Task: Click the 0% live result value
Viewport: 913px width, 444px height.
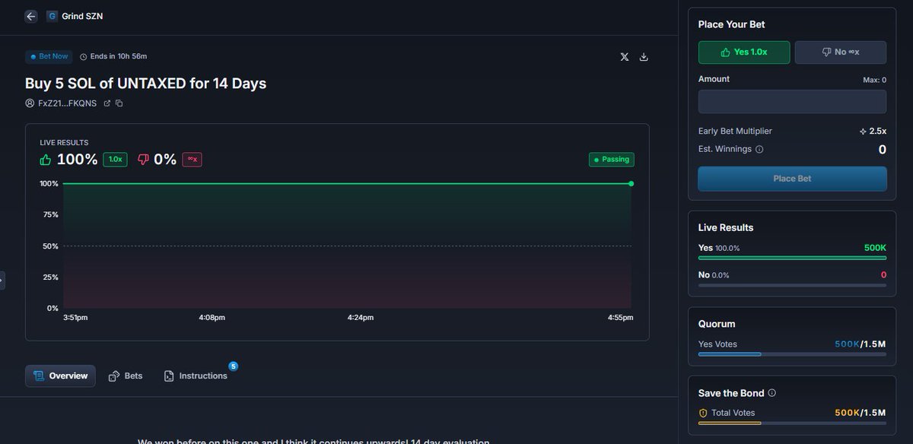Action: [165, 160]
